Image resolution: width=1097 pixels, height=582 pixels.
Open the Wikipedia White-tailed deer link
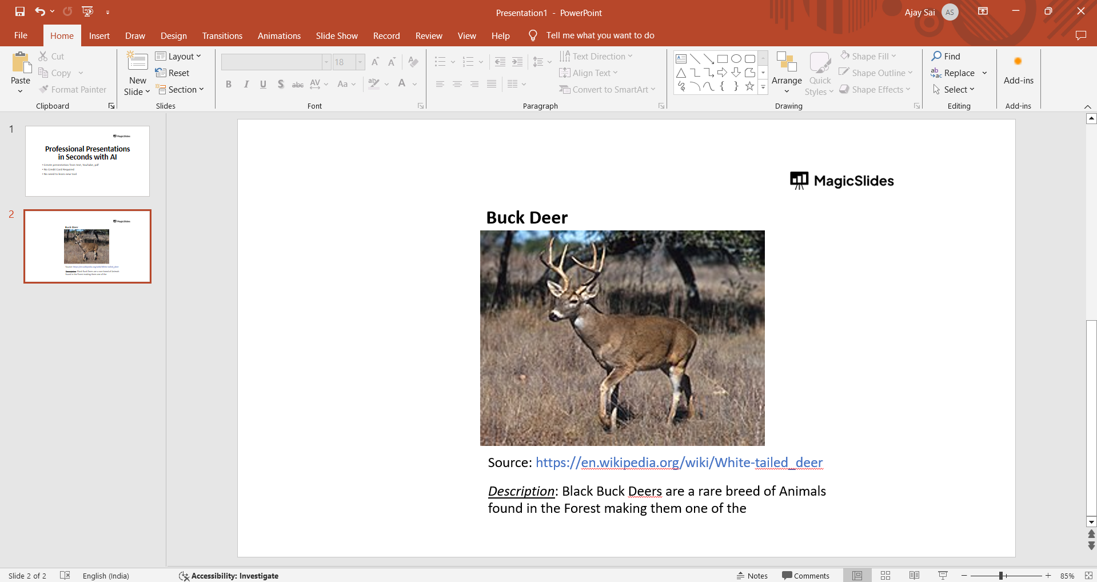[679, 463]
